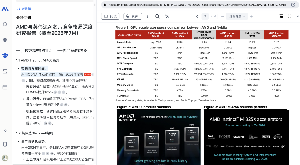Activate the cursor selection tool
The height and width of the screenshot is (165, 300).
click(167, 16)
